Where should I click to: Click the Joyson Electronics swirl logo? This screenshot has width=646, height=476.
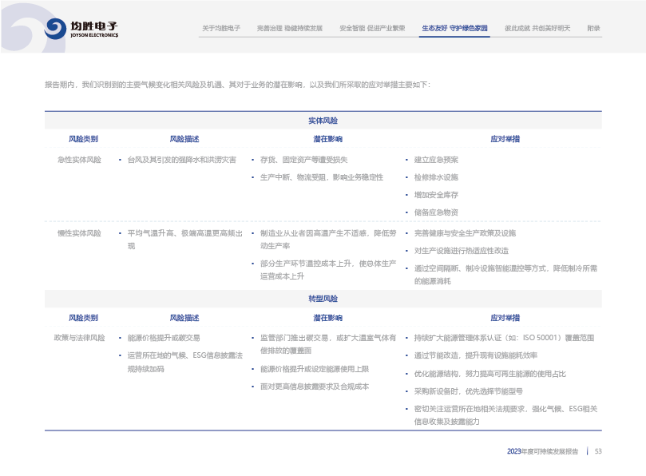click(55, 29)
